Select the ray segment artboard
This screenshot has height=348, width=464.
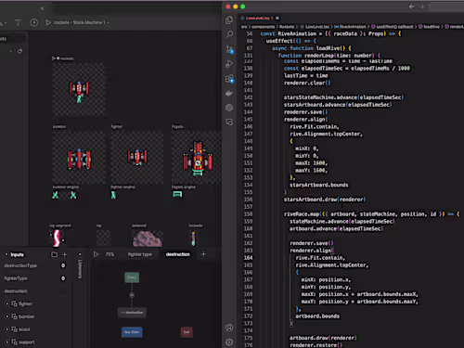57,238
